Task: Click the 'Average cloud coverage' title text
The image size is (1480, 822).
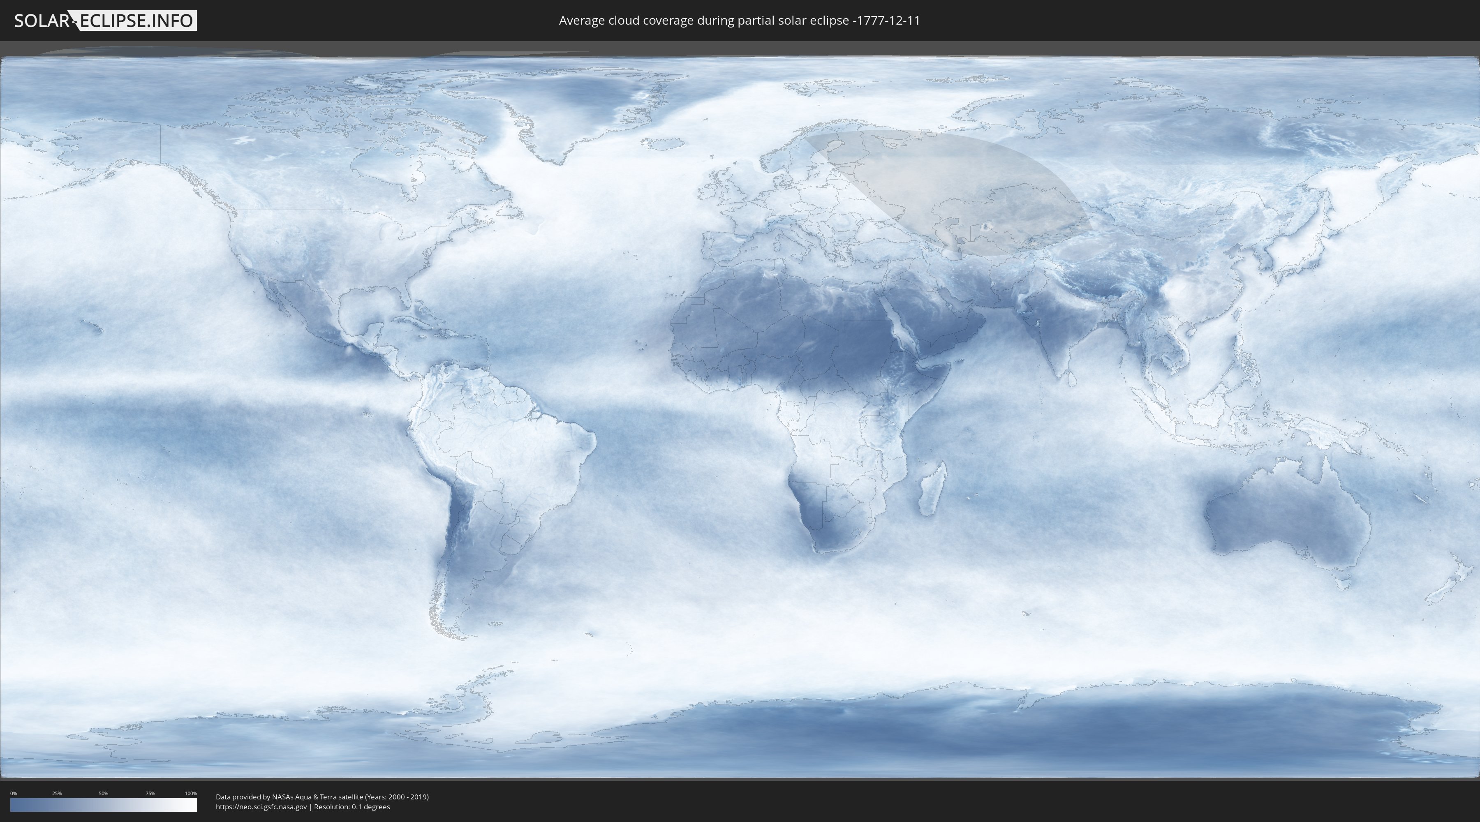Action: click(x=739, y=21)
